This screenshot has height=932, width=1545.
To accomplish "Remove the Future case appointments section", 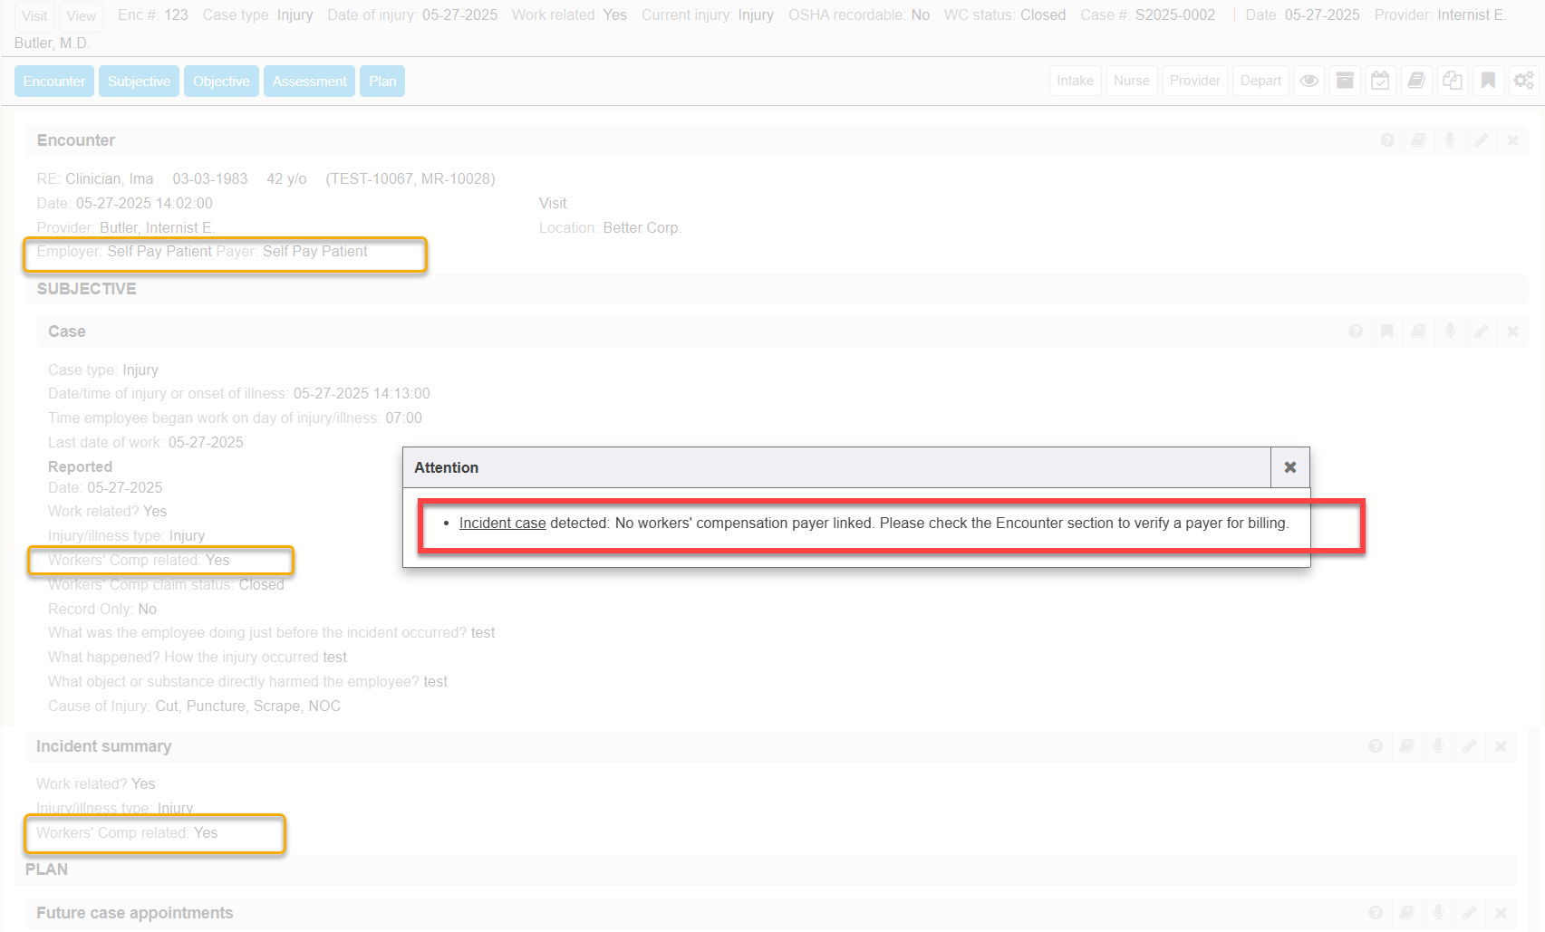I will coord(1501,913).
